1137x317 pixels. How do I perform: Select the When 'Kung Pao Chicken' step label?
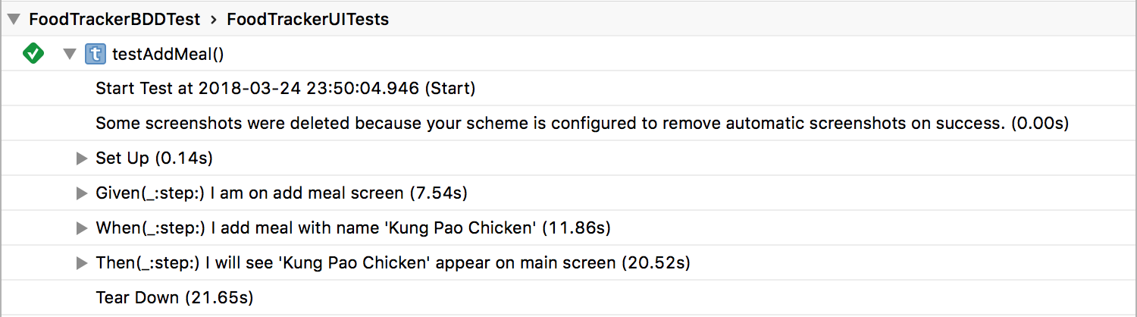353,228
